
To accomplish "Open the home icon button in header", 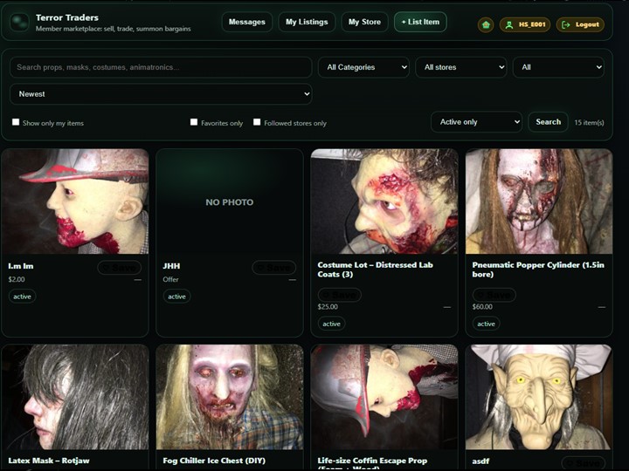I will (486, 24).
